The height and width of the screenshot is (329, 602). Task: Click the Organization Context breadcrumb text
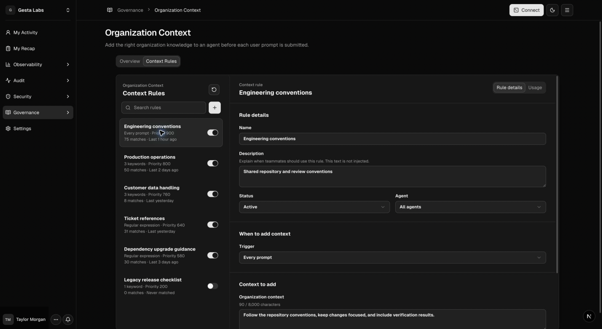click(178, 10)
